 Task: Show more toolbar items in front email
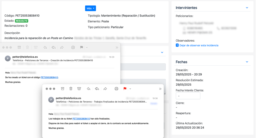(x=160, y=89)
